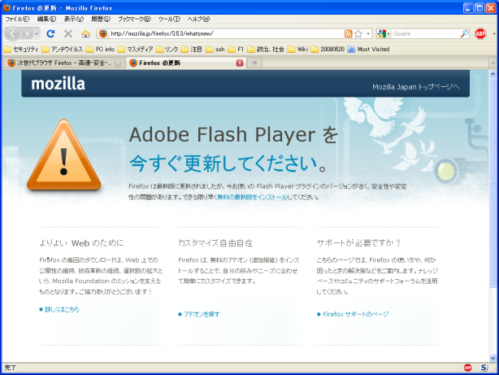Click the magnifier search button
This screenshot has width=499, height=375.
pos(464,33)
